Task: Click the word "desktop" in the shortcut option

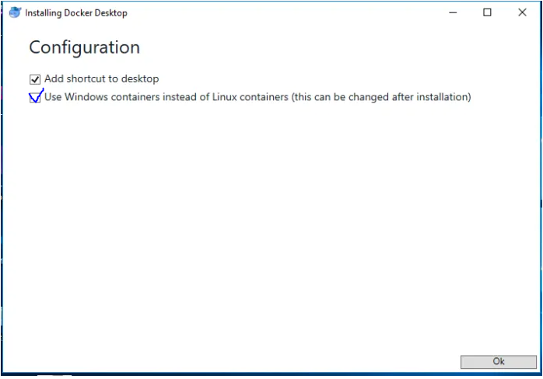Action: pos(140,79)
